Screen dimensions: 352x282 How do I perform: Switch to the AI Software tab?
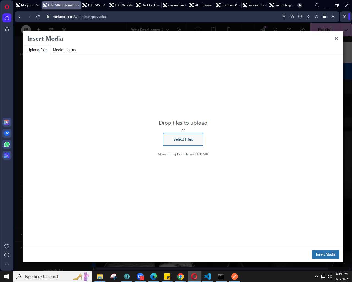point(201,5)
